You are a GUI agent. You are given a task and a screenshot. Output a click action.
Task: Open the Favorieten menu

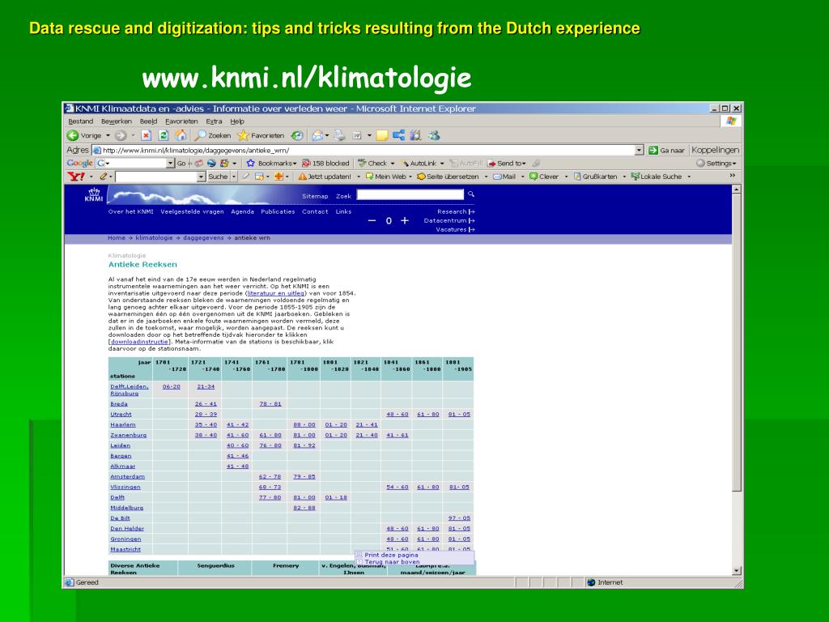click(181, 121)
